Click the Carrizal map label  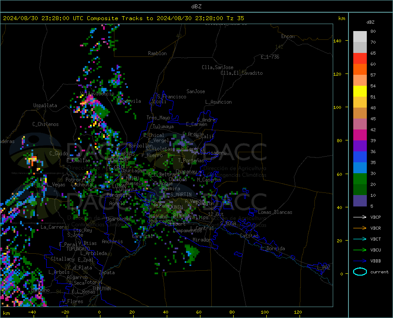[x=142, y=236]
